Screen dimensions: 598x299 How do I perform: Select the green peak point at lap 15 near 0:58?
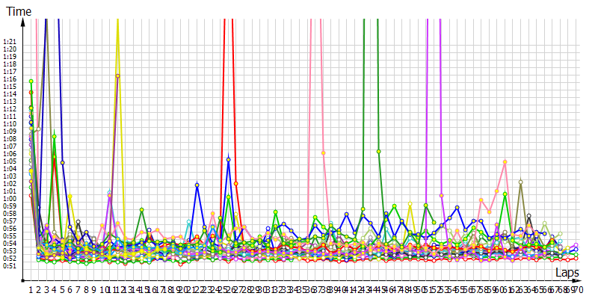pos(141,210)
